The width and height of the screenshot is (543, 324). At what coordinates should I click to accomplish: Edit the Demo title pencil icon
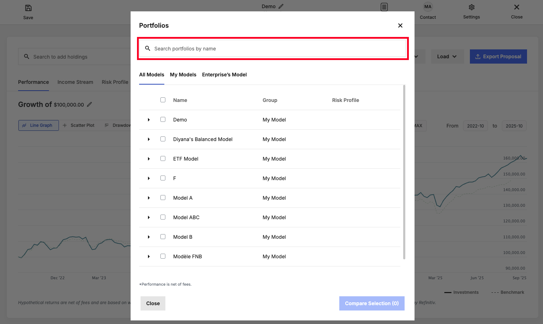point(281,6)
